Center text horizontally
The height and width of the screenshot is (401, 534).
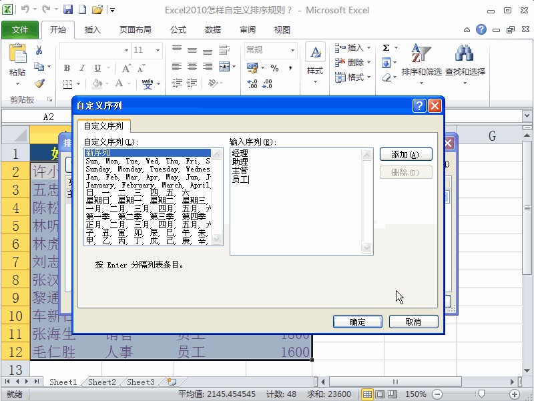pyautogui.click(x=192, y=66)
